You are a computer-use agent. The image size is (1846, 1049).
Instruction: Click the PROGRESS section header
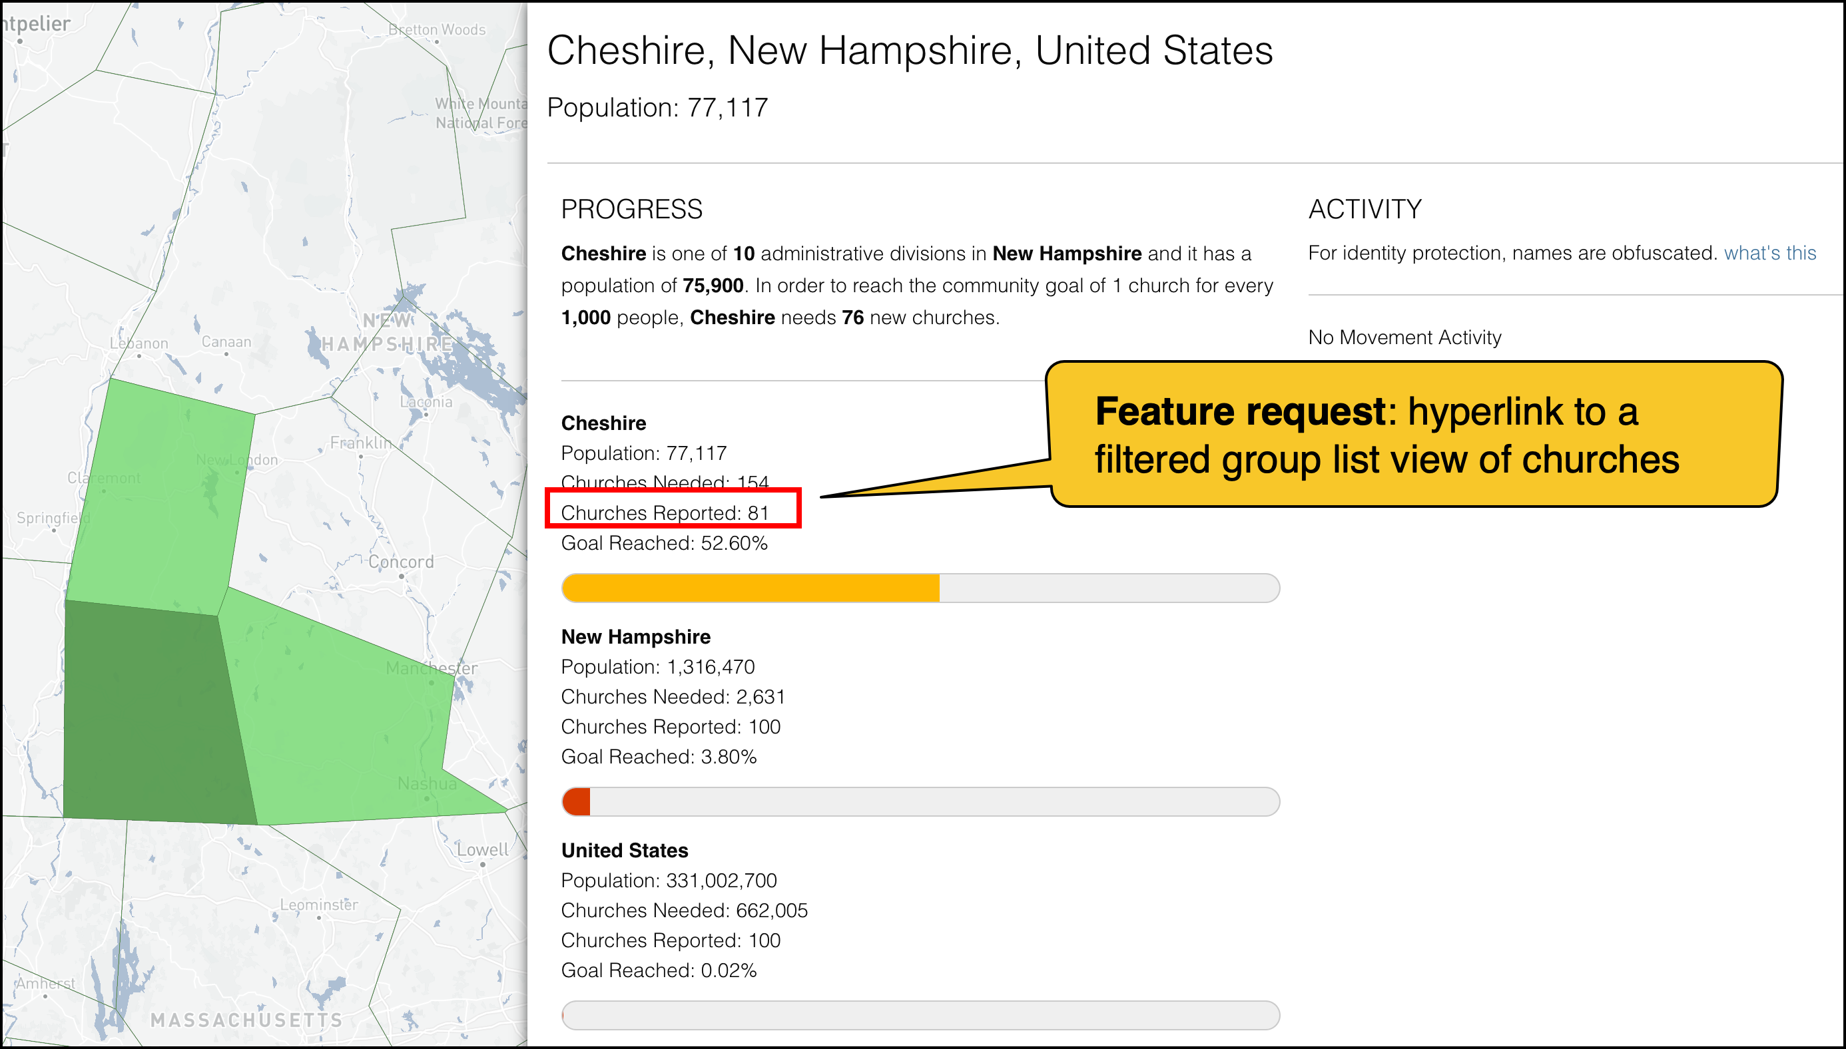coord(632,209)
